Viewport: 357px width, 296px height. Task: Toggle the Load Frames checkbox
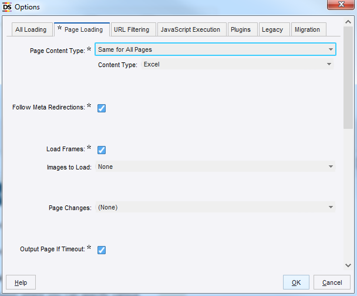[102, 149]
